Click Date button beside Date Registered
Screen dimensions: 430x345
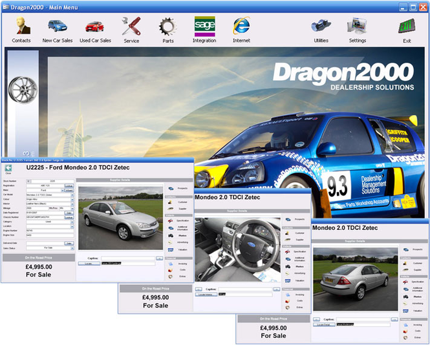(x=69, y=213)
